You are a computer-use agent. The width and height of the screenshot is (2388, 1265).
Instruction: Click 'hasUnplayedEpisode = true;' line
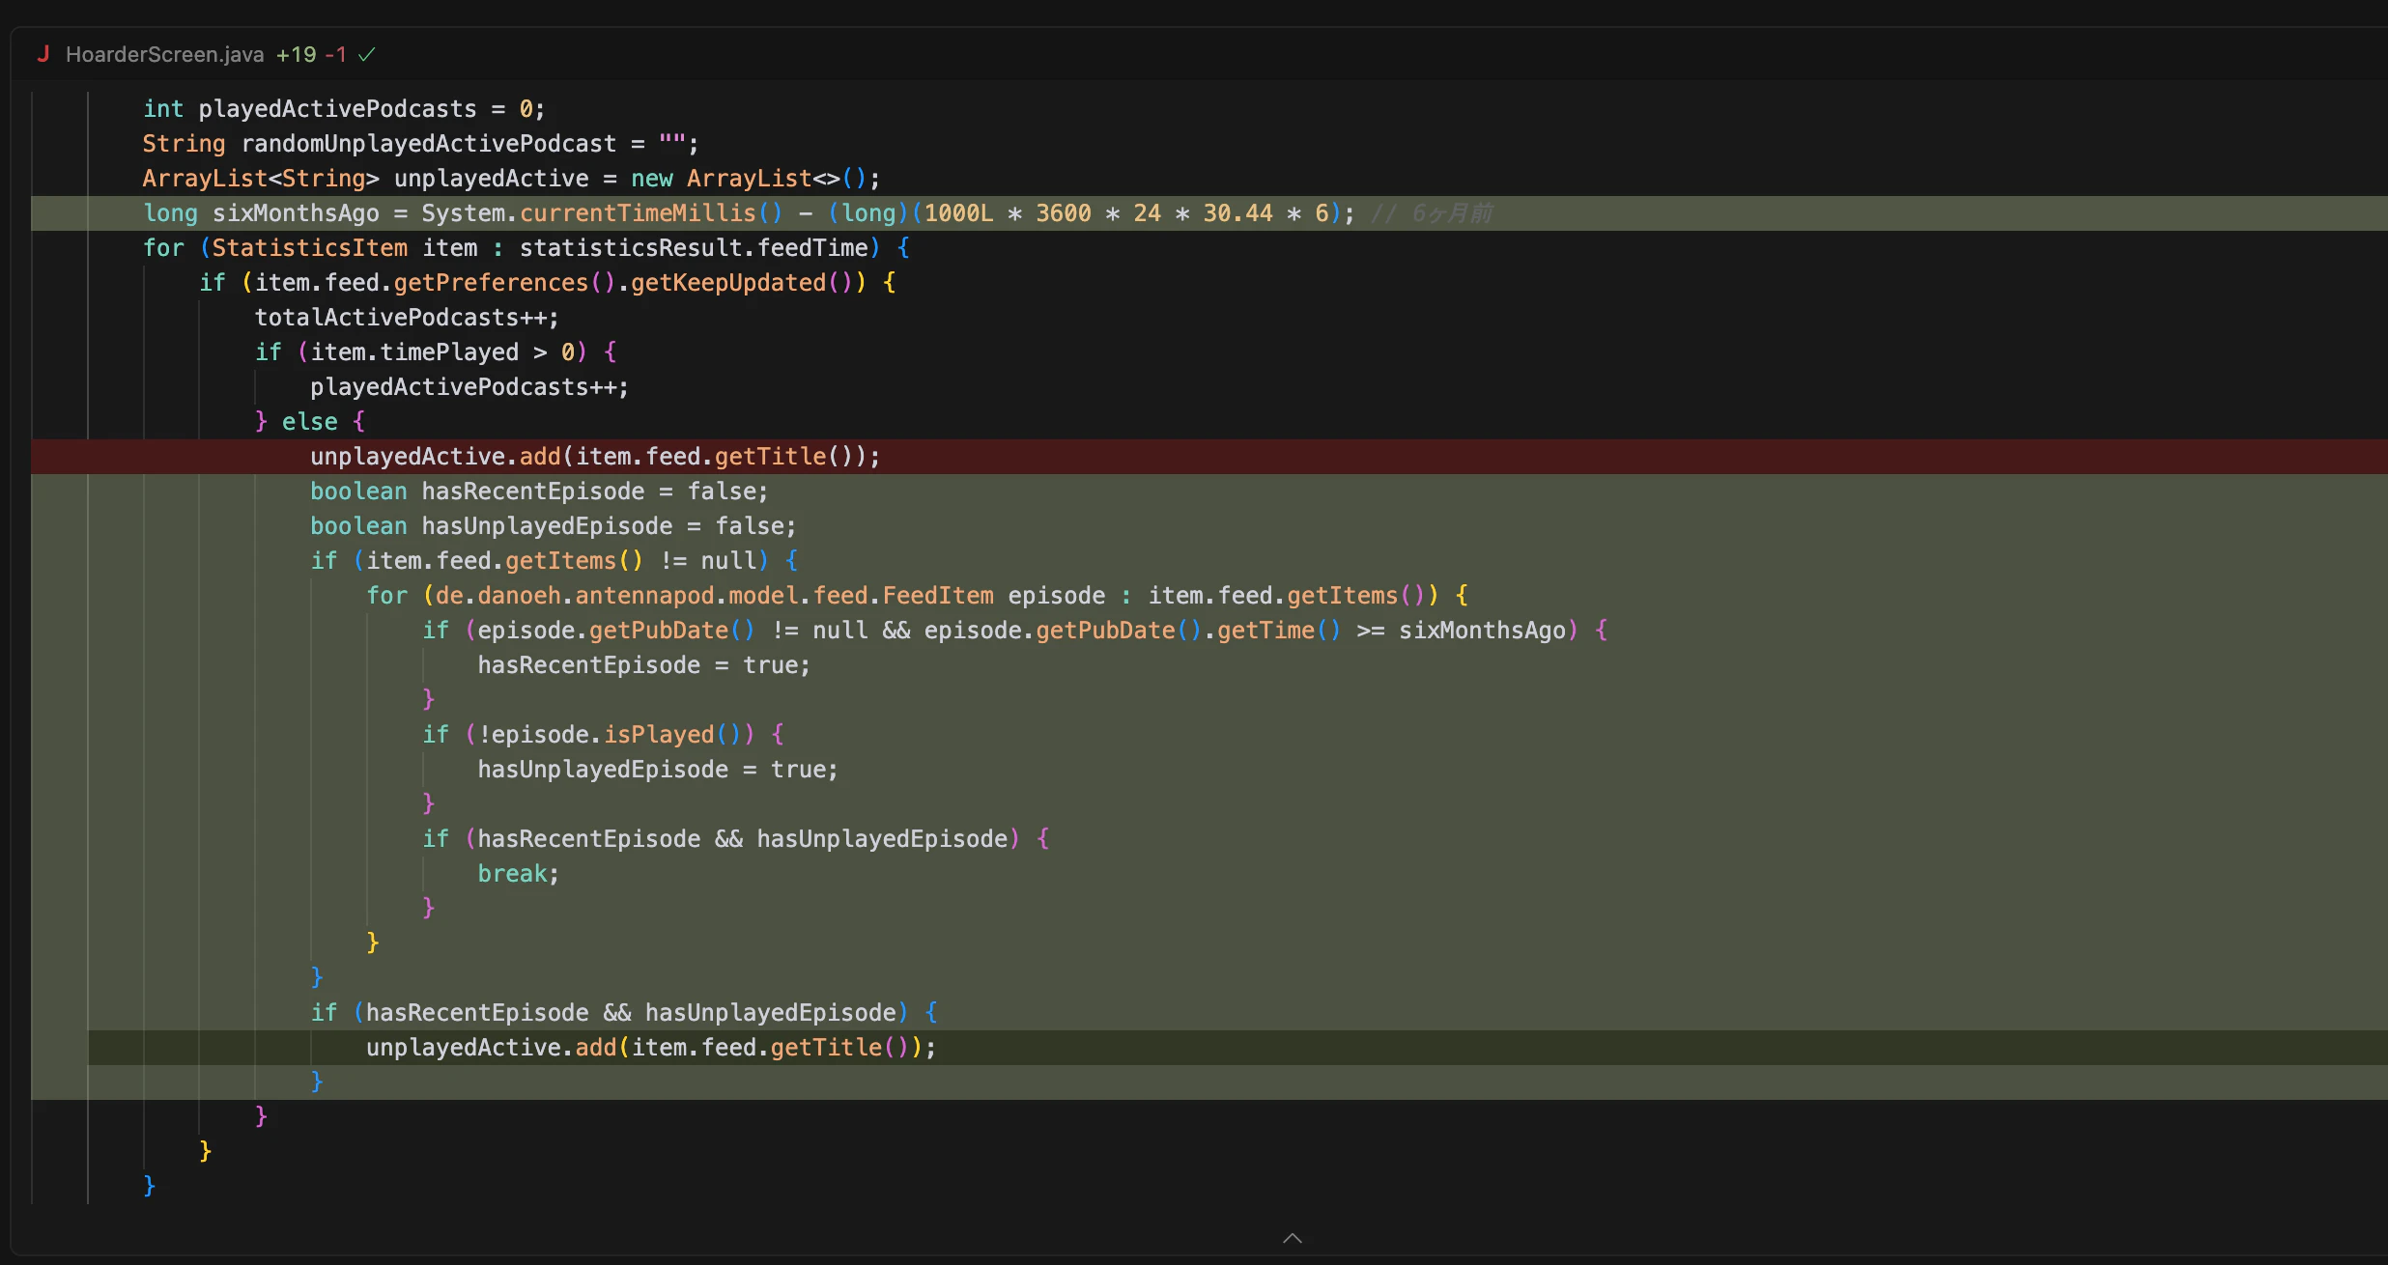(658, 769)
